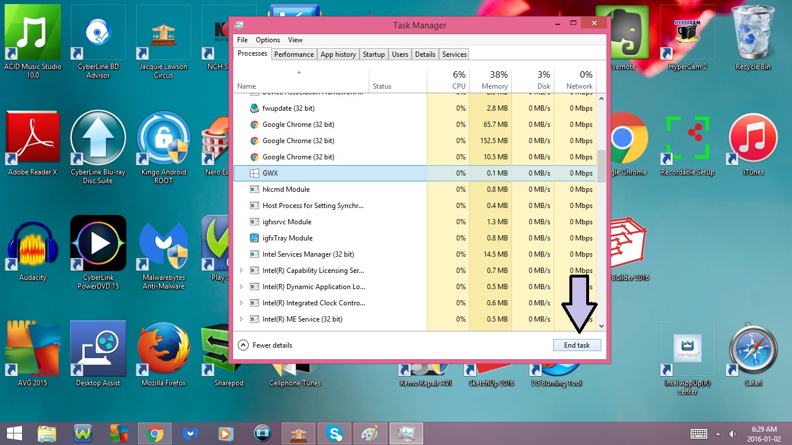Open the Recycle Bin desktop icon
The width and height of the screenshot is (792, 445).
click(x=753, y=38)
